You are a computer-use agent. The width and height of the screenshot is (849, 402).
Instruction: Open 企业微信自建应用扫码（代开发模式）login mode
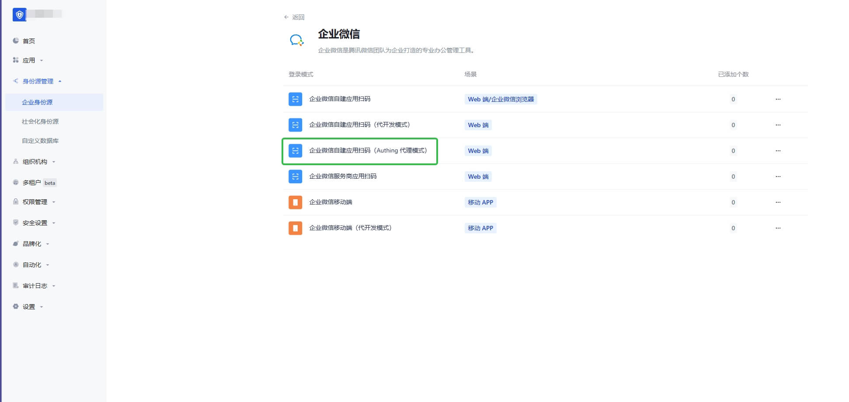359,125
